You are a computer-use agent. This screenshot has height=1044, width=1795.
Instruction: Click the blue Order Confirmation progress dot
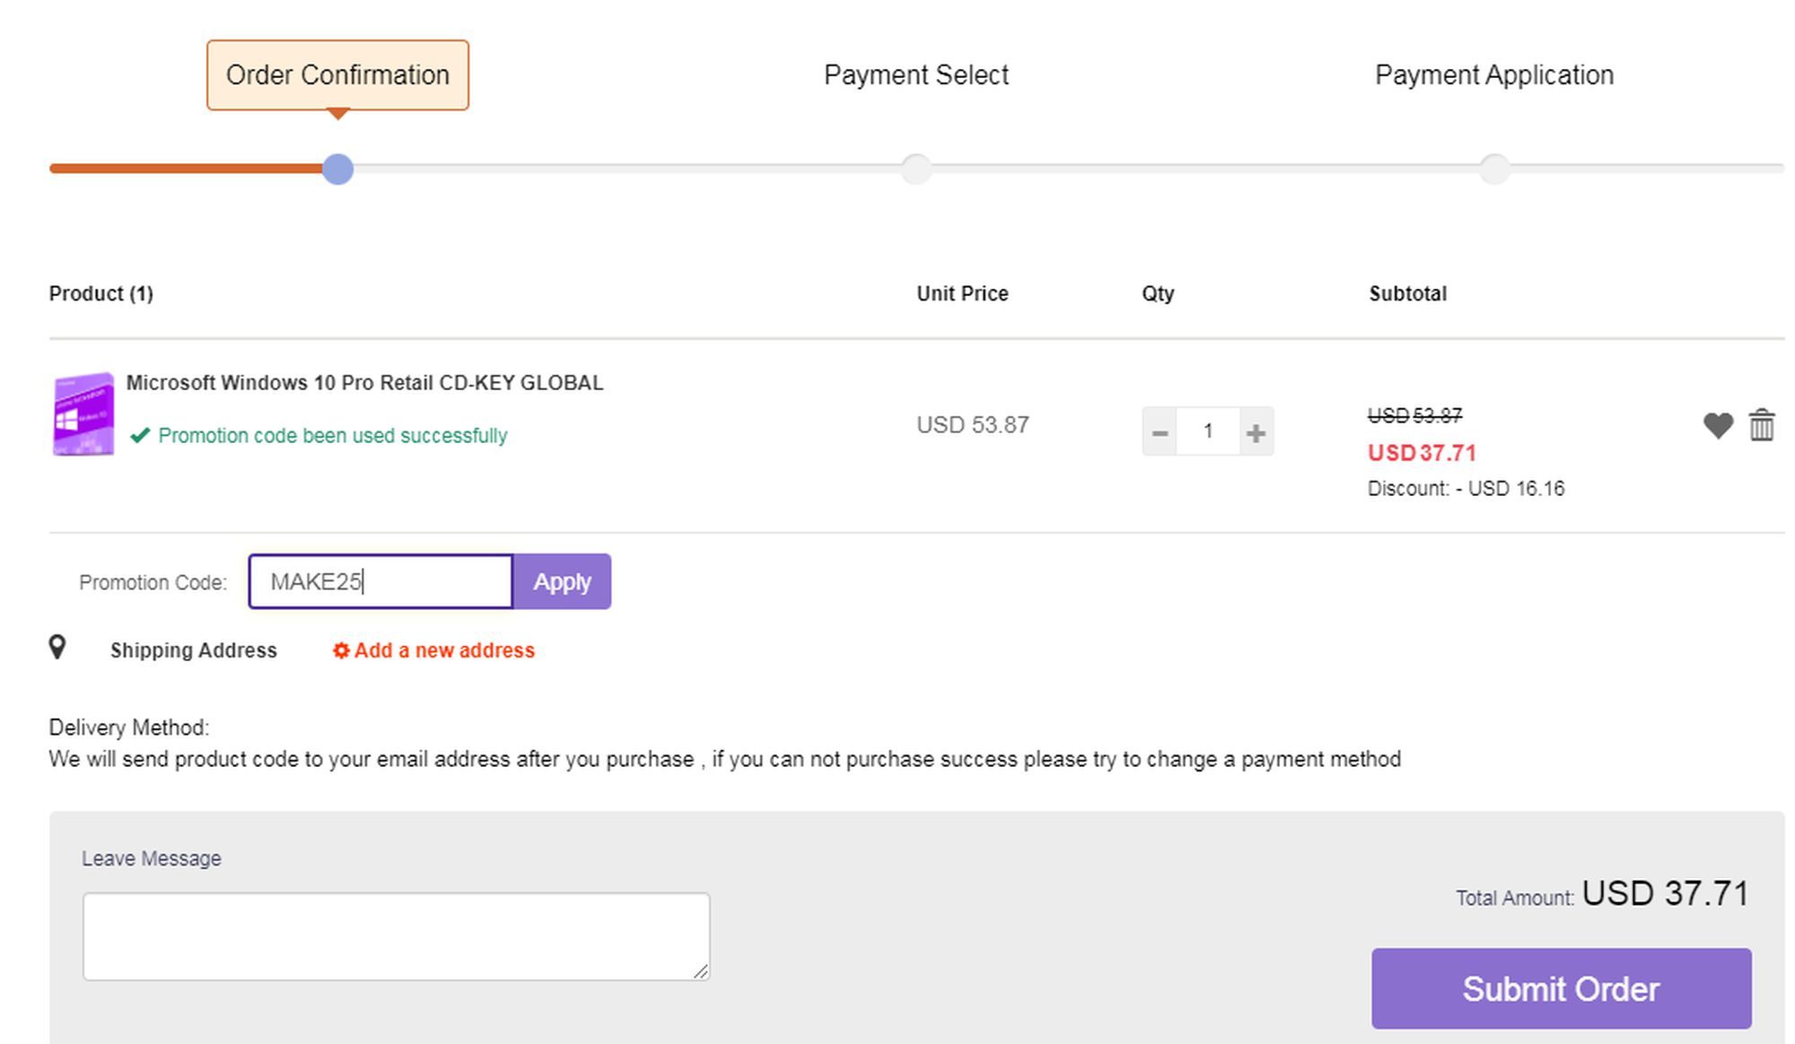tap(337, 169)
